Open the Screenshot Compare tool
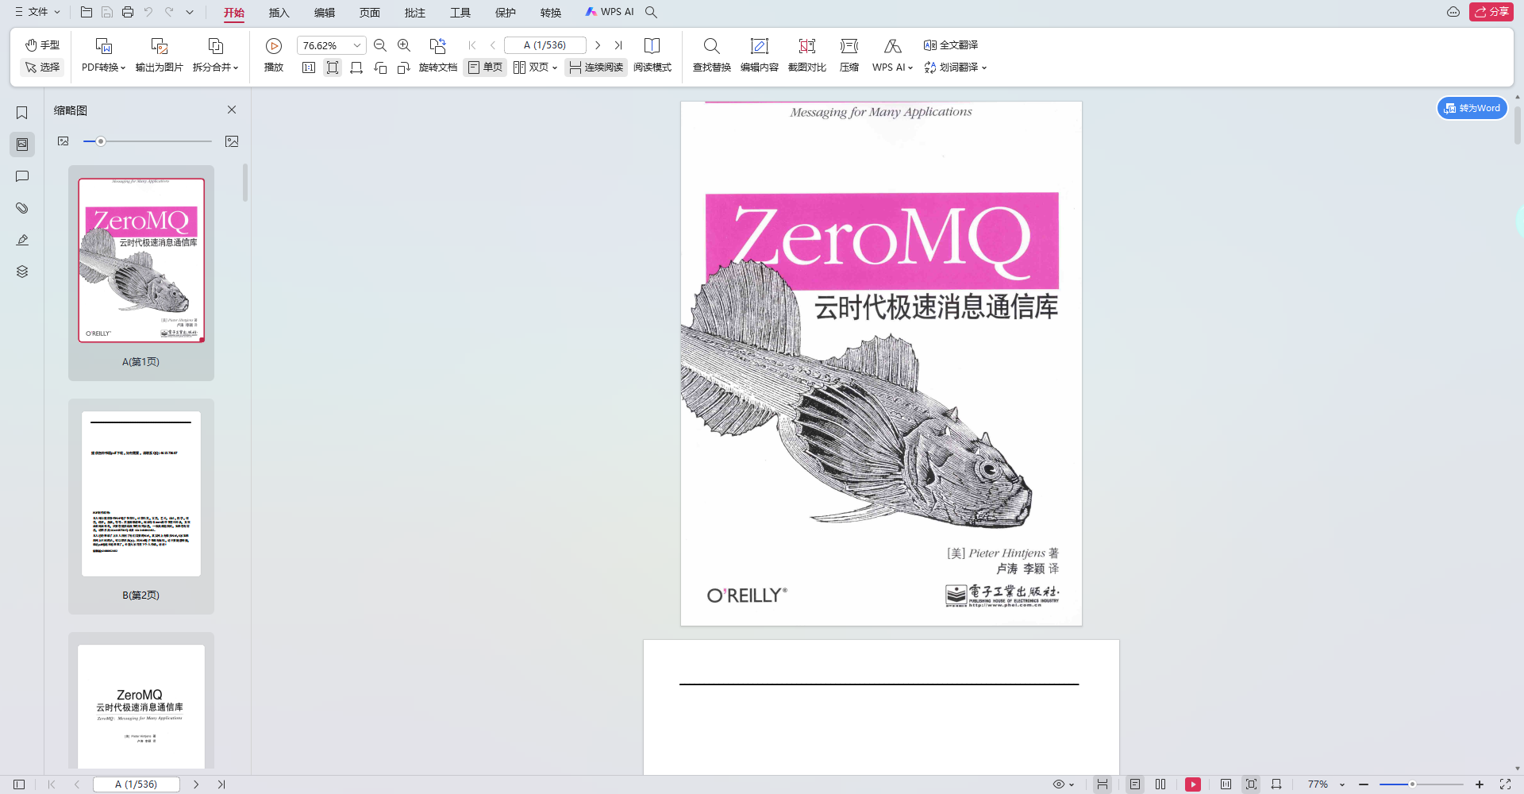The width and height of the screenshot is (1524, 794). [806, 54]
